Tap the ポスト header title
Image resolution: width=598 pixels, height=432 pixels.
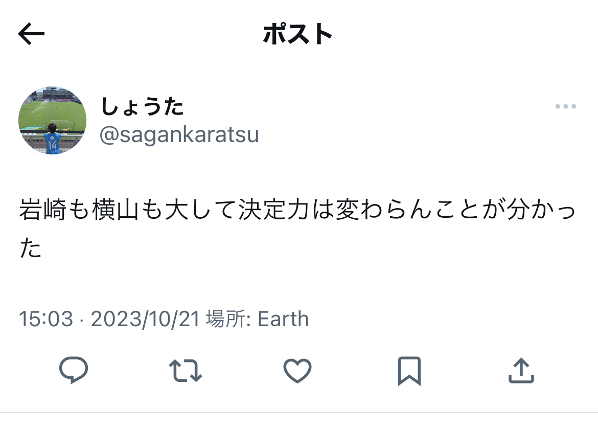(298, 34)
